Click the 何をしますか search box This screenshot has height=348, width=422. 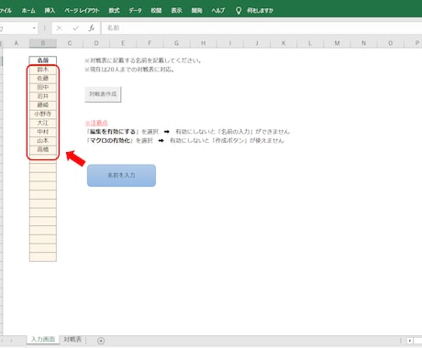point(260,11)
